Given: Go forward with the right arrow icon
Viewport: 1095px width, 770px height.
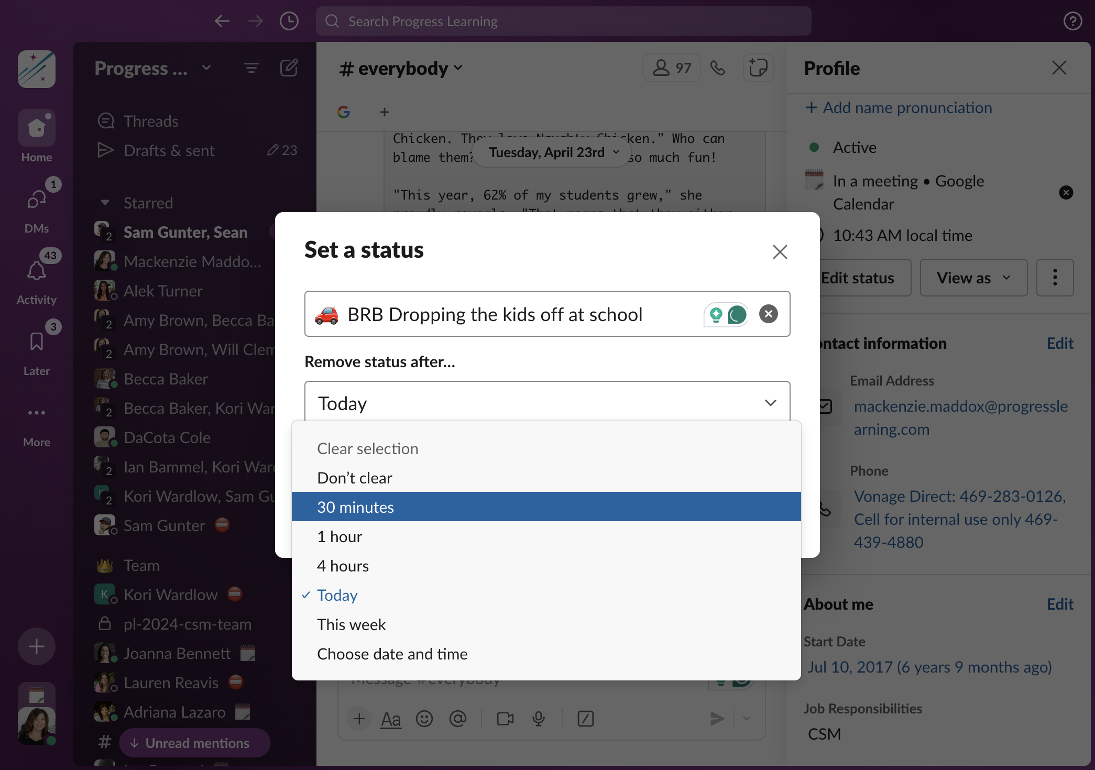Looking at the screenshot, I should point(256,21).
